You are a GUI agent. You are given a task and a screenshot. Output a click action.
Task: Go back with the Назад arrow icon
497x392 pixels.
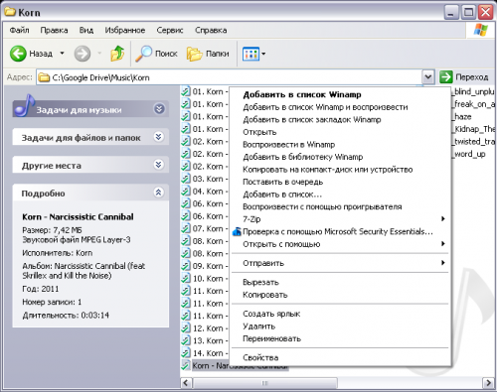click(18, 54)
